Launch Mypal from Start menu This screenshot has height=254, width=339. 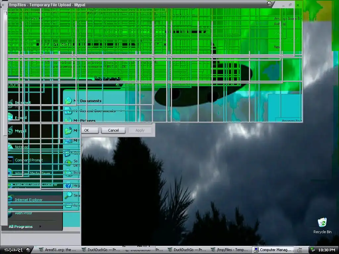click(x=21, y=131)
